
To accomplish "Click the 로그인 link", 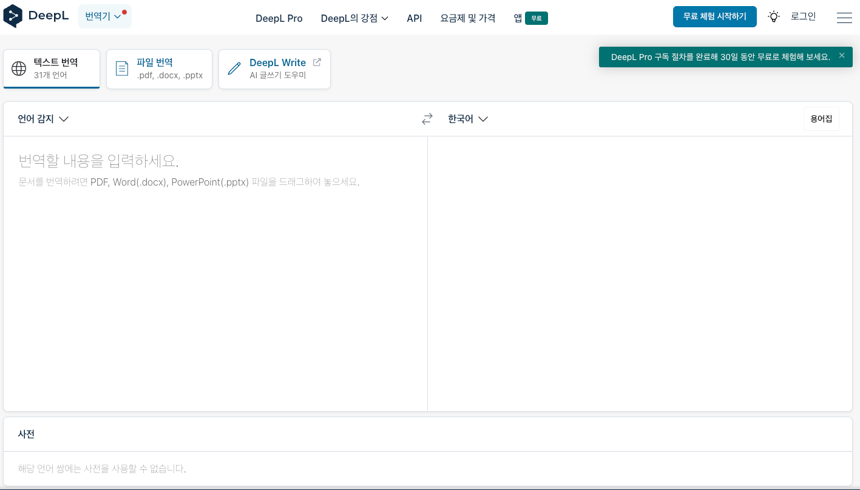I will (804, 16).
